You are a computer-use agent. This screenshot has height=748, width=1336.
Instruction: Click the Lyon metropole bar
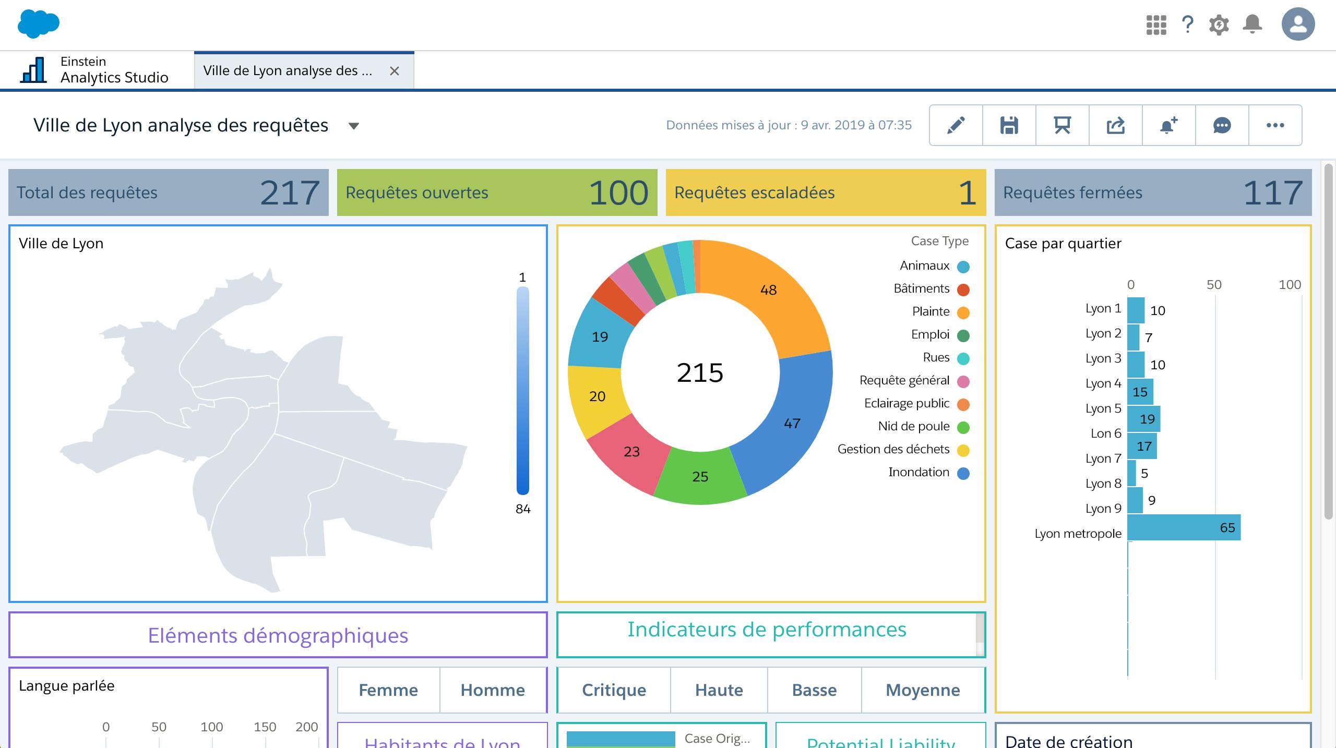[1184, 527]
